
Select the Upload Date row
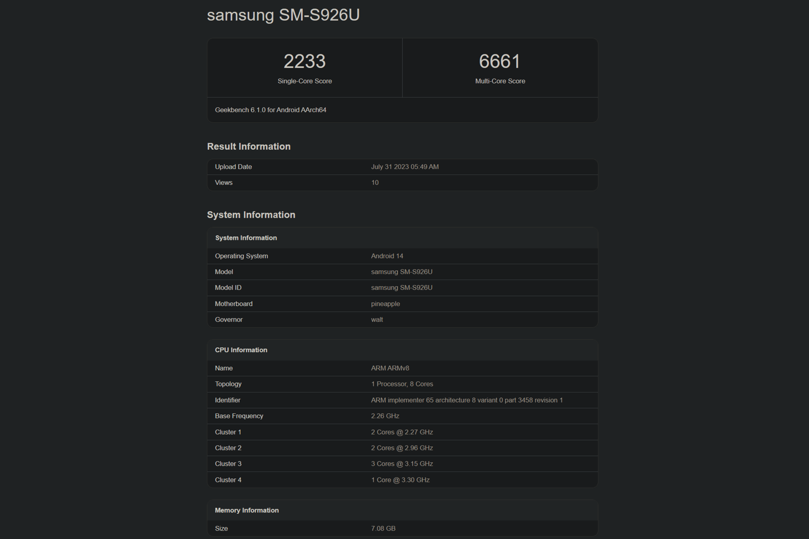(403, 167)
